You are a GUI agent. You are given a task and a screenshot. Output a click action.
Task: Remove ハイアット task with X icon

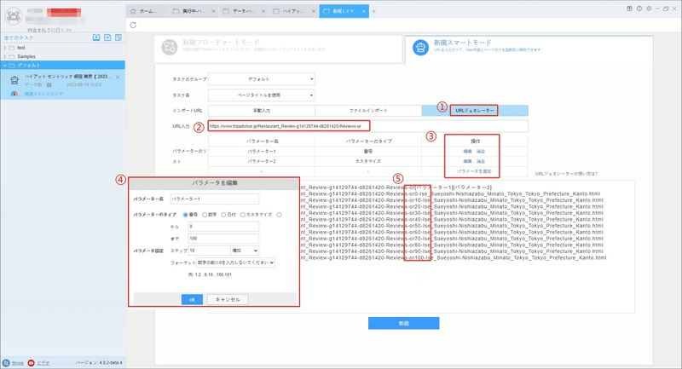pyautogui.click(x=118, y=78)
